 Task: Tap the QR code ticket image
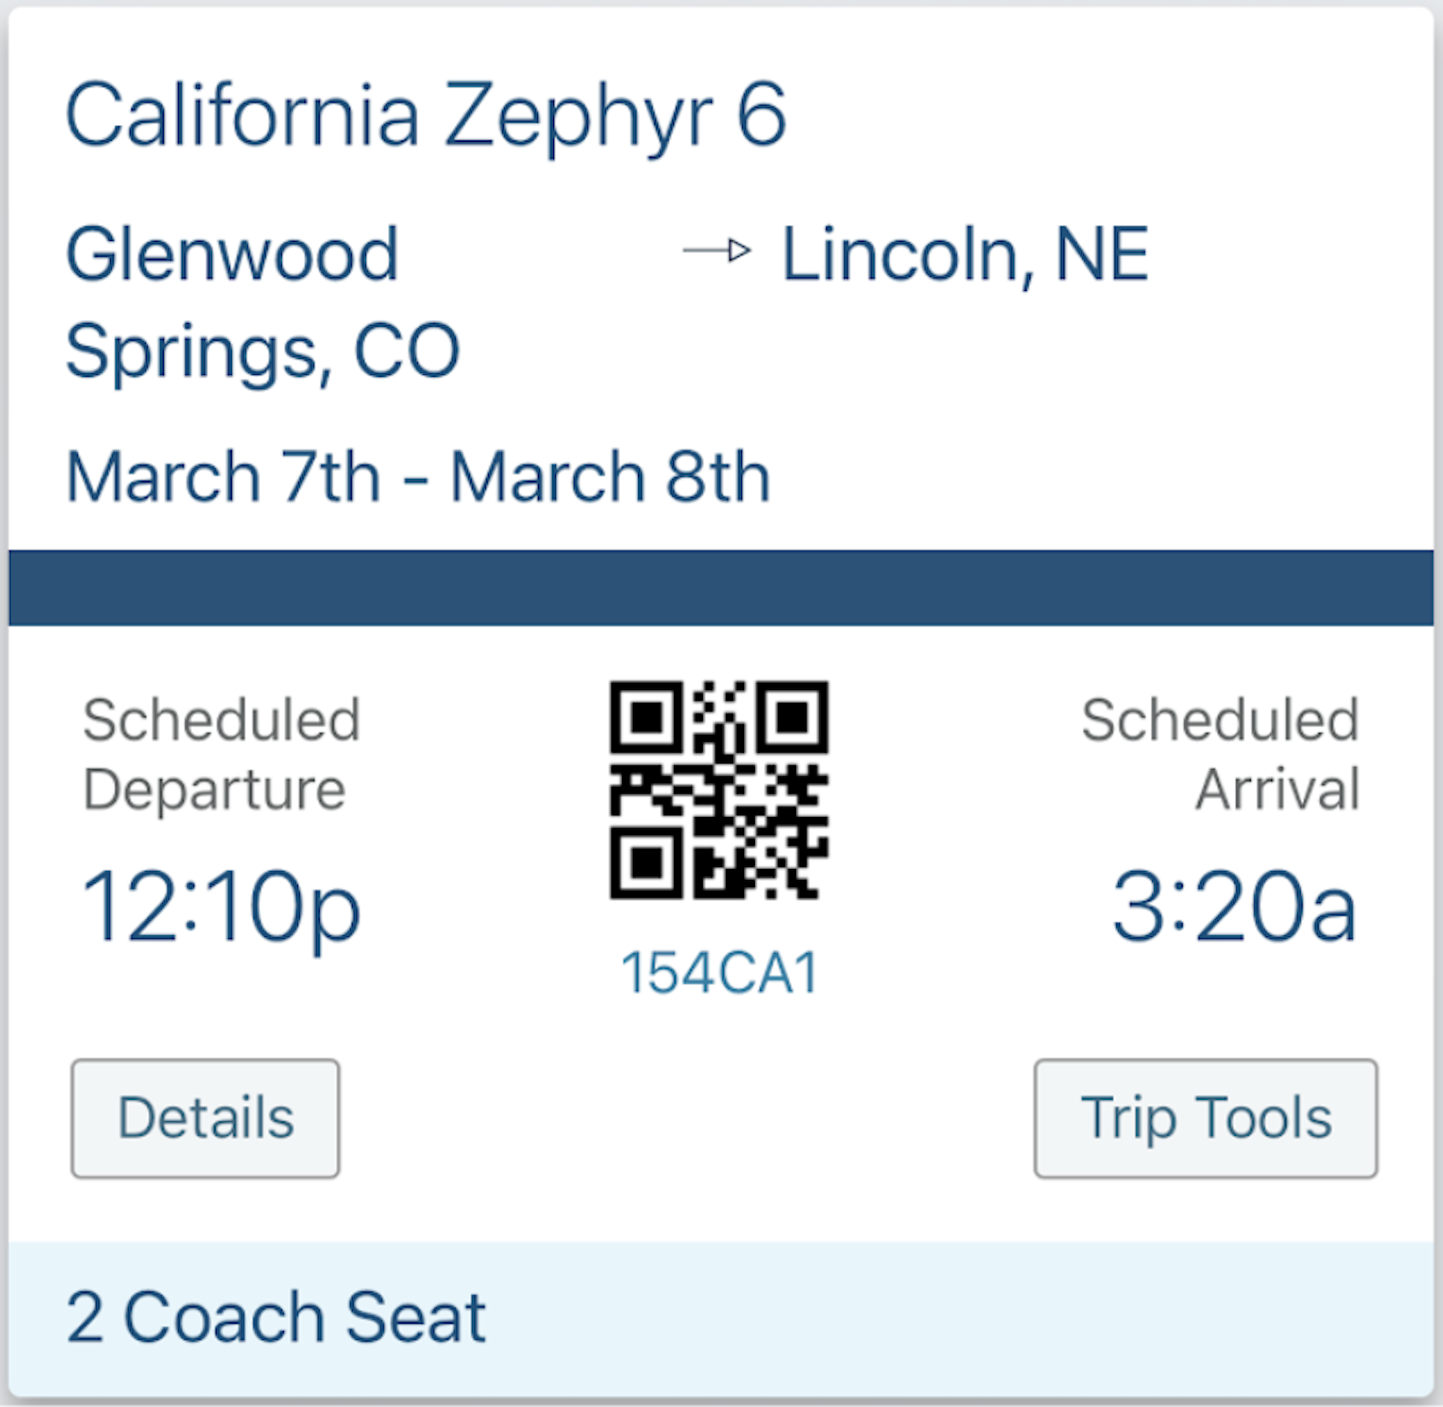tap(719, 790)
